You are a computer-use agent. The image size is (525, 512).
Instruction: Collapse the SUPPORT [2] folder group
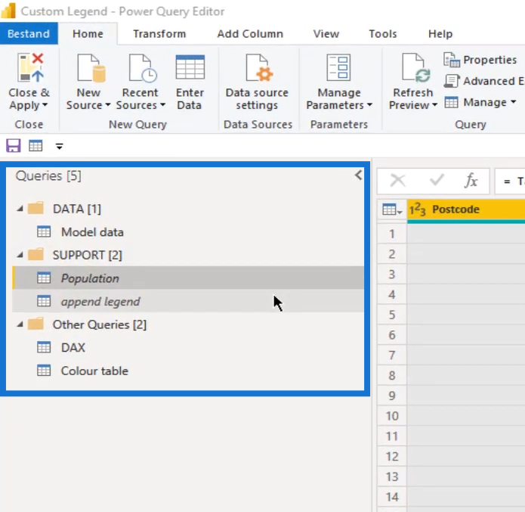[20, 255]
